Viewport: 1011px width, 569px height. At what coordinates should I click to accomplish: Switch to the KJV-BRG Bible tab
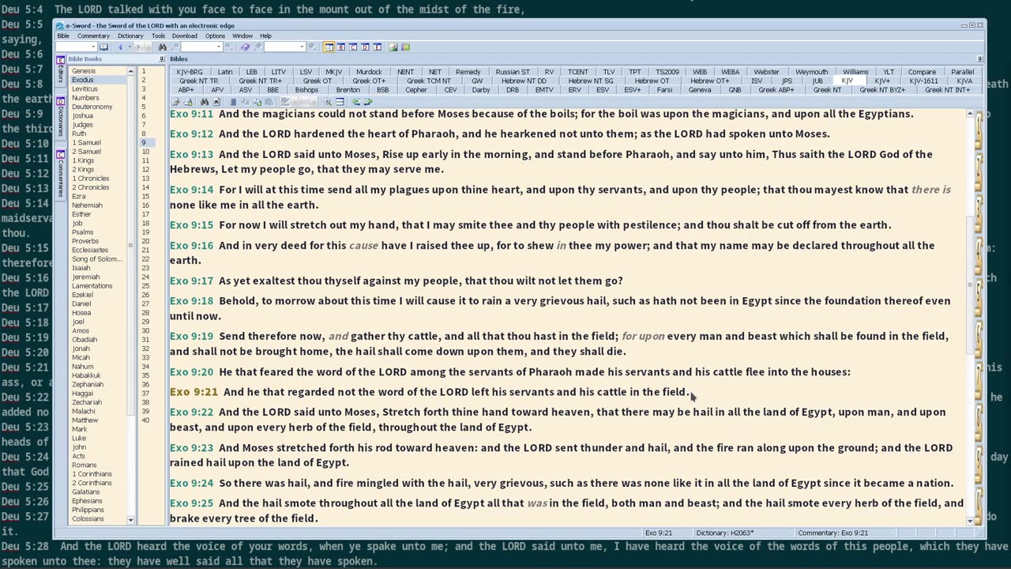(190, 72)
